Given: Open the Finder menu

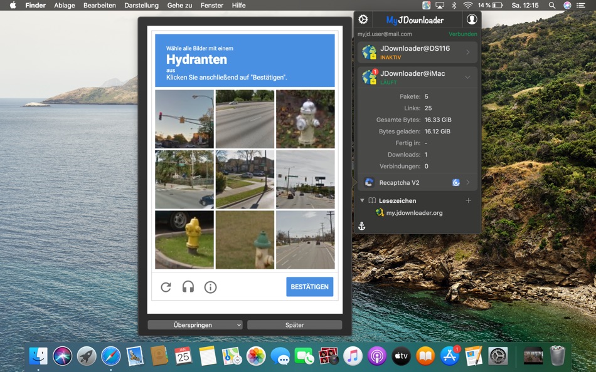Looking at the screenshot, I should coord(35,5).
